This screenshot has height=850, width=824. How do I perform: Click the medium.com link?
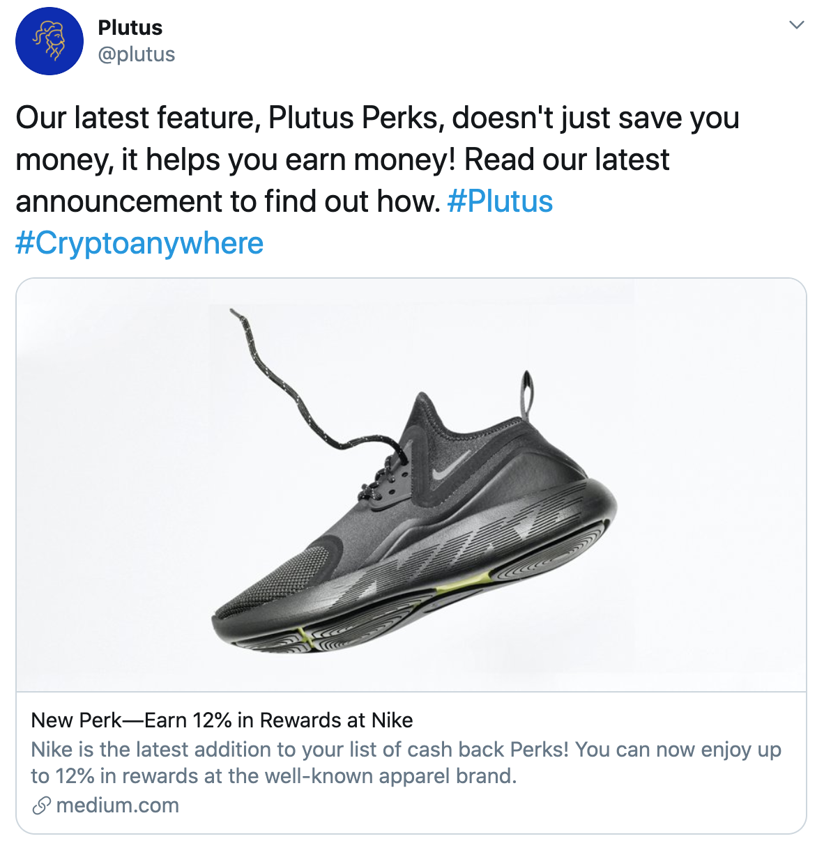pos(119,805)
